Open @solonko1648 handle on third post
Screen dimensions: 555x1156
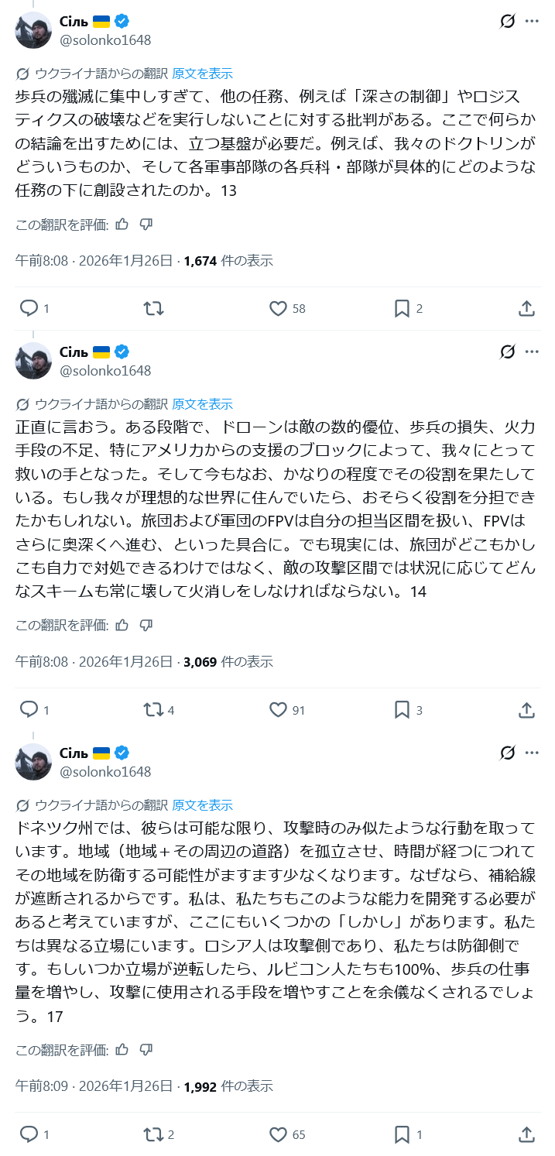pyautogui.click(x=105, y=771)
